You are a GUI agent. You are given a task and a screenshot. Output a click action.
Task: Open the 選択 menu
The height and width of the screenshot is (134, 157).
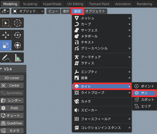coord(66,11)
